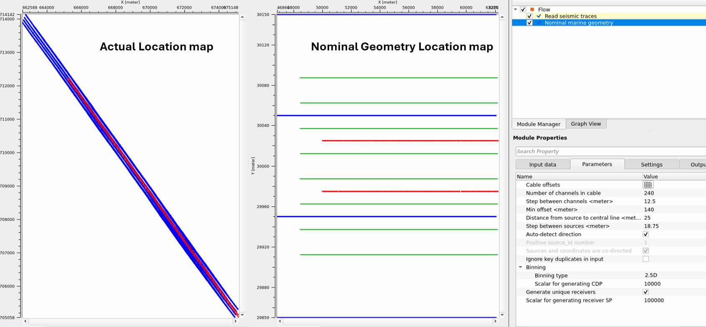Screen dimensions: 706x327
Task: Collapse the Flow tree node
Action: click(x=516, y=9)
